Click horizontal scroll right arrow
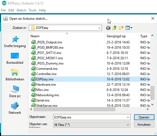 147,109
